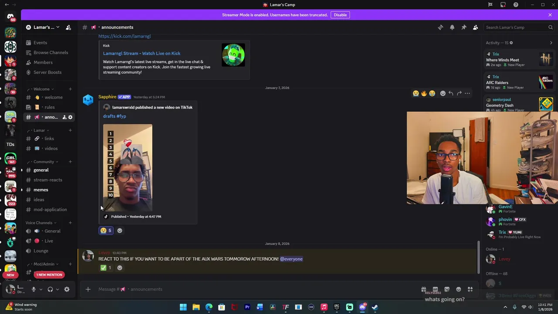The image size is (558, 314).
Task: Open Server Boosts
Action: [48, 72]
